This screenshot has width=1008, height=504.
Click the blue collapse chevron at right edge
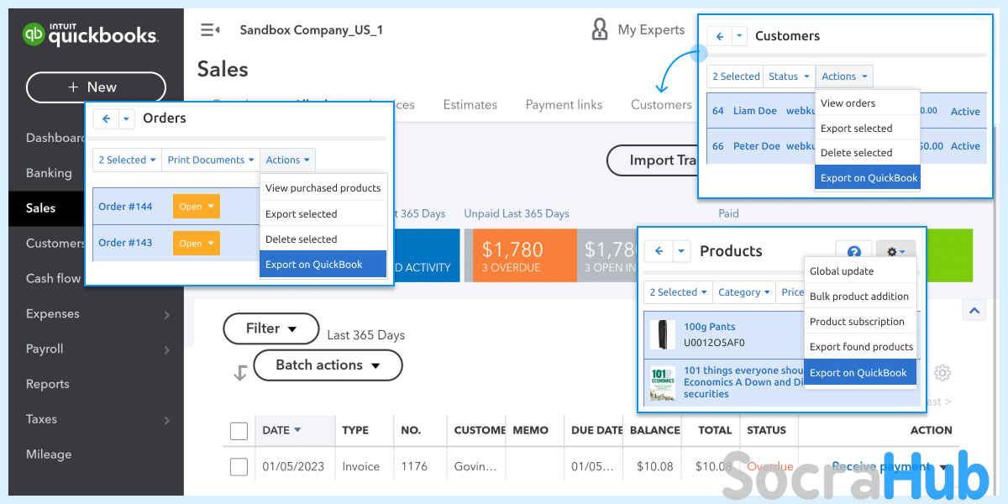[974, 311]
